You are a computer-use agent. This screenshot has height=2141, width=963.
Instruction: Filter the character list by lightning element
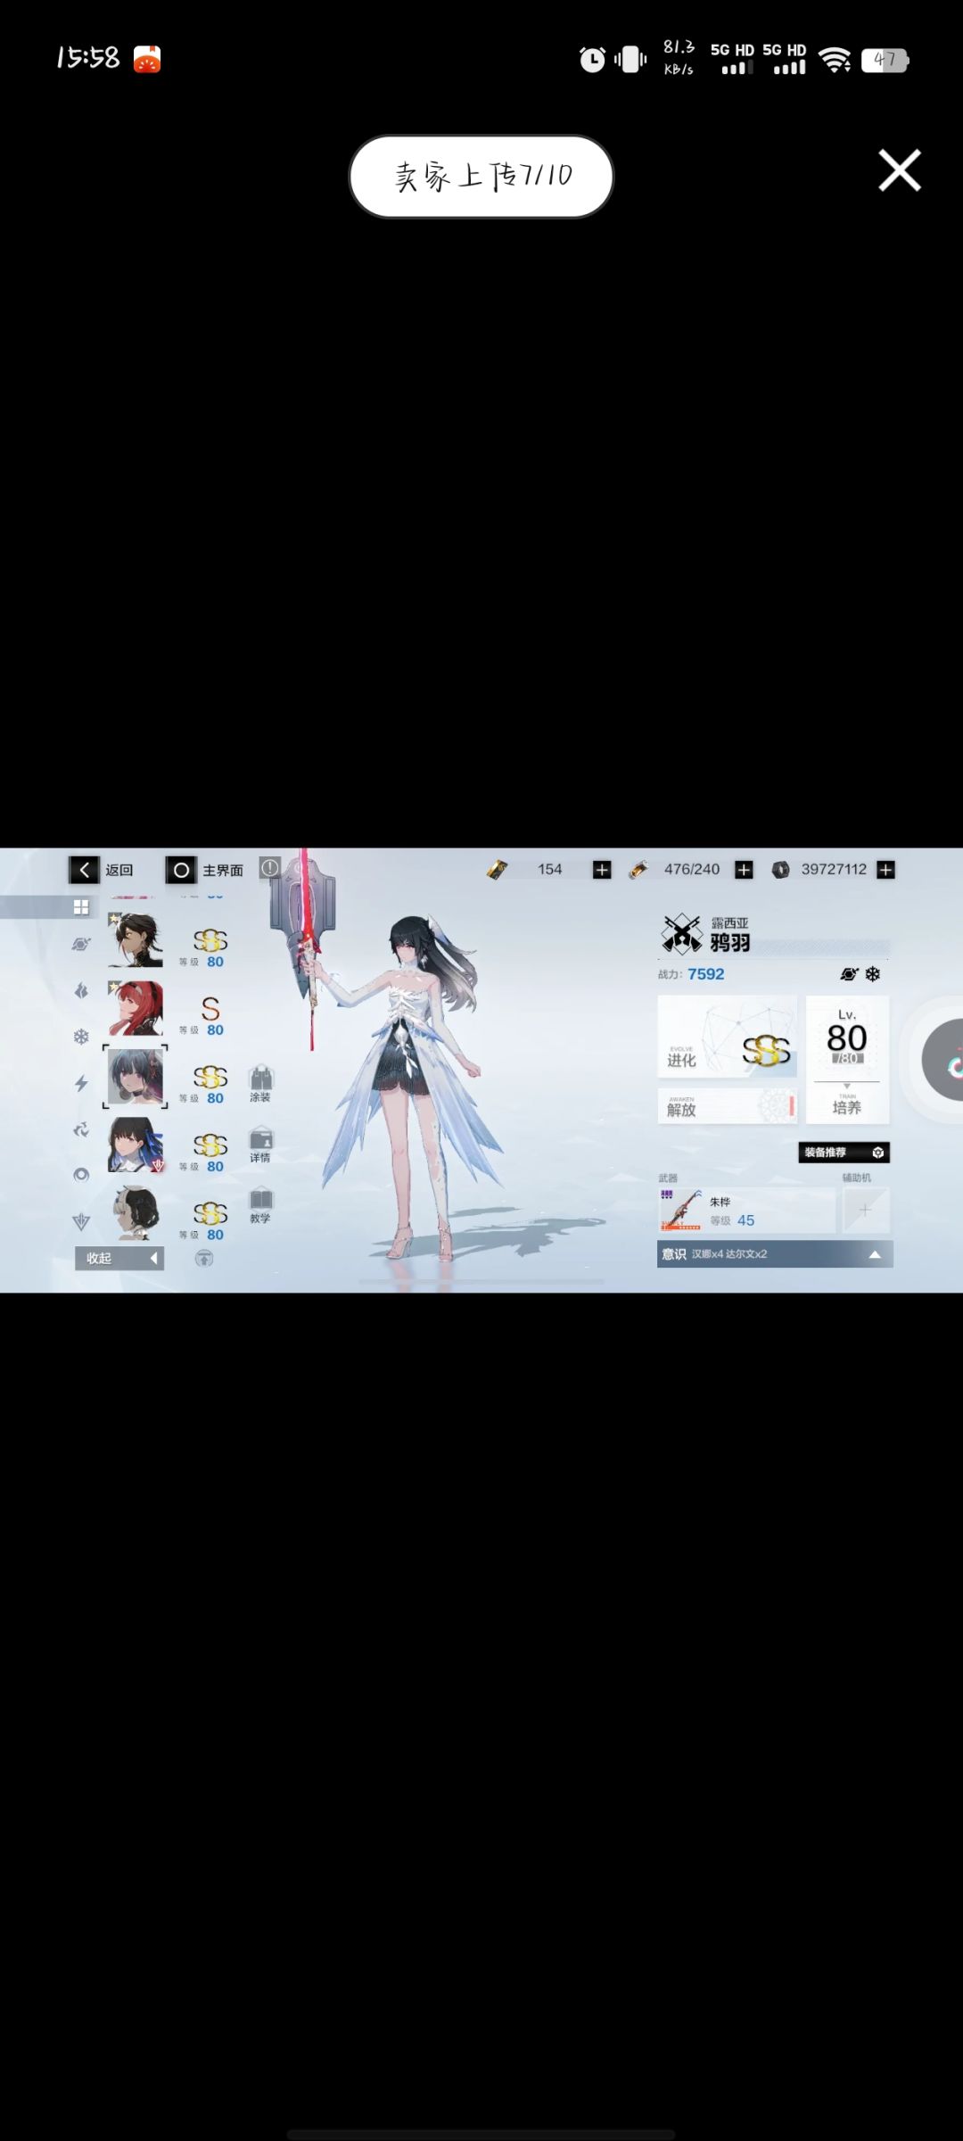(81, 1083)
